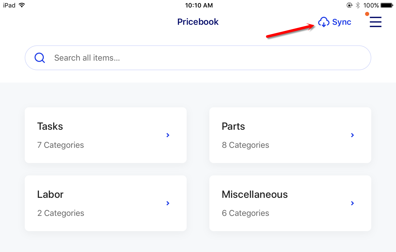Tap the Wi-Fi status icon
The image size is (396, 252).
click(x=22, y=5)
